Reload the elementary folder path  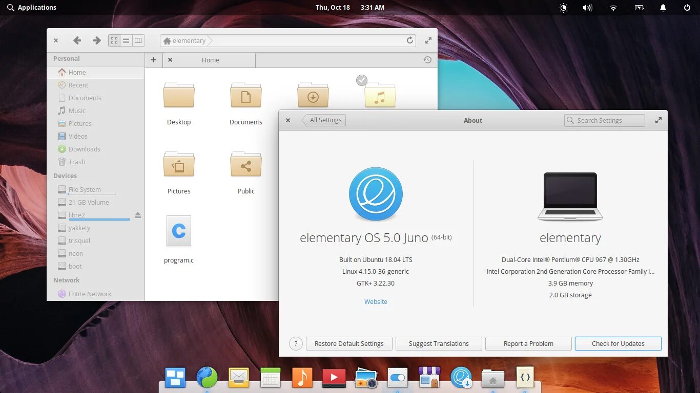pyautogui.click(x=410, y=40)
